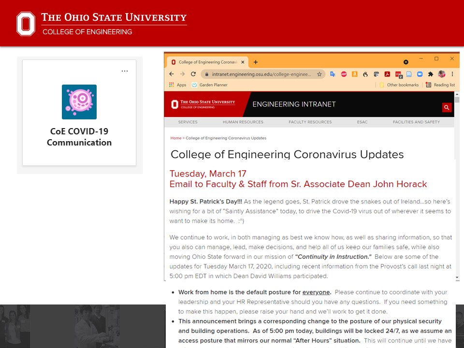Open the Human Resources menu
464x348 pixels.
243,122
